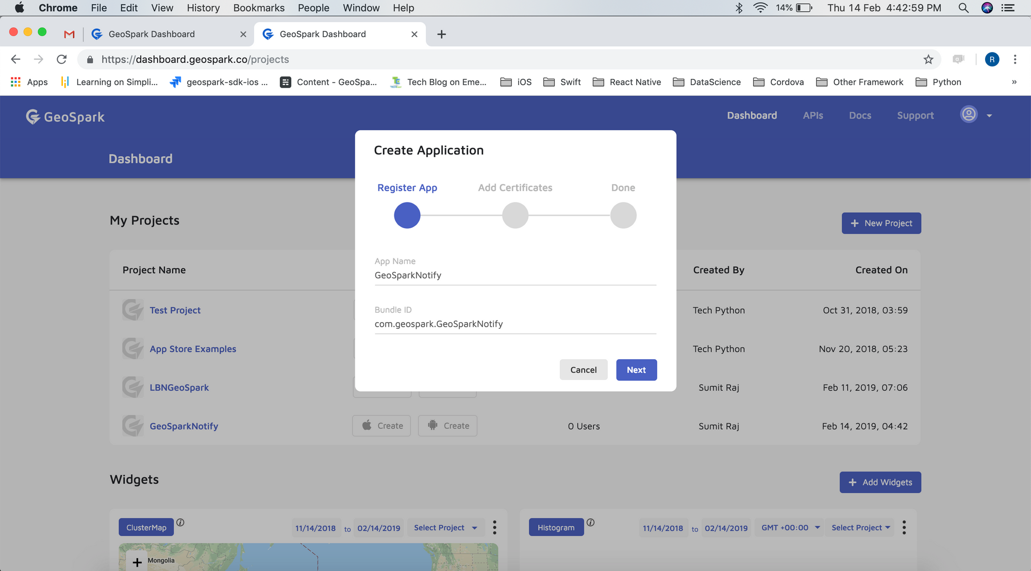This screenshot has height=571, width=1031.
Task: Select Project dropdown in ClusterMap widget
Action: tap(445, 528)
